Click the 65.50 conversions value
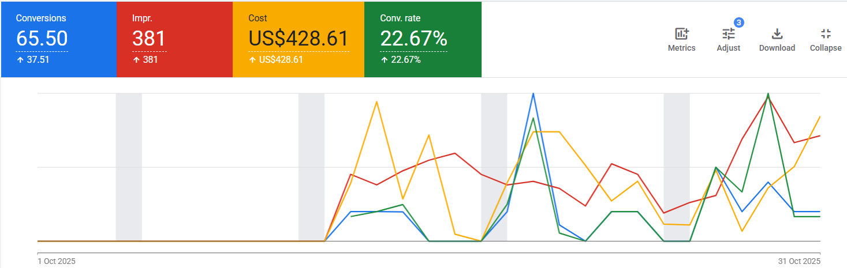Screen dimensions: 847x268 [42, 39]
